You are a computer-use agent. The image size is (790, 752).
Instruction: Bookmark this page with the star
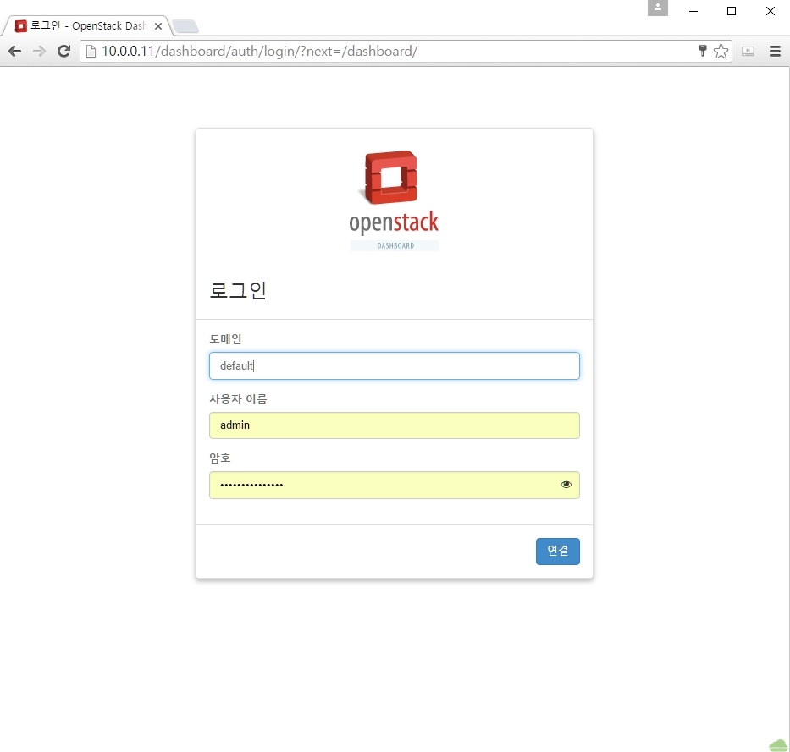tap(721, 51)
